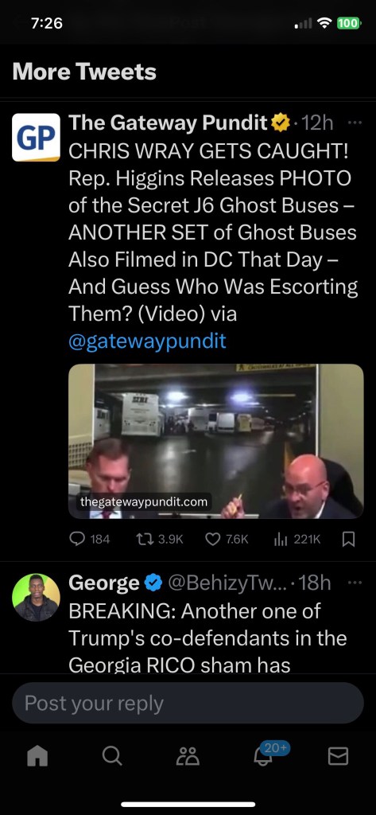Open the Communities people icon
This screenshot has width=376, height=815.
point(188,756)
